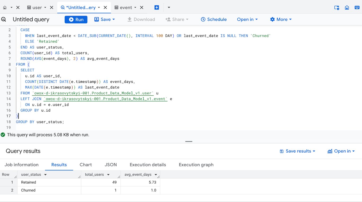Click the Download button

click(x=141, y=19)
